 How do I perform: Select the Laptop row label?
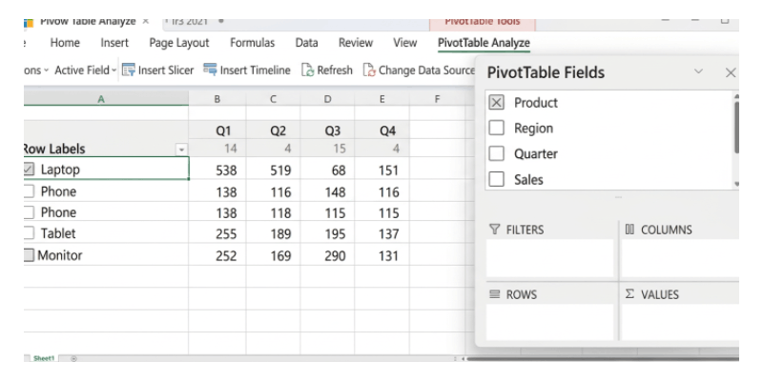60,170
